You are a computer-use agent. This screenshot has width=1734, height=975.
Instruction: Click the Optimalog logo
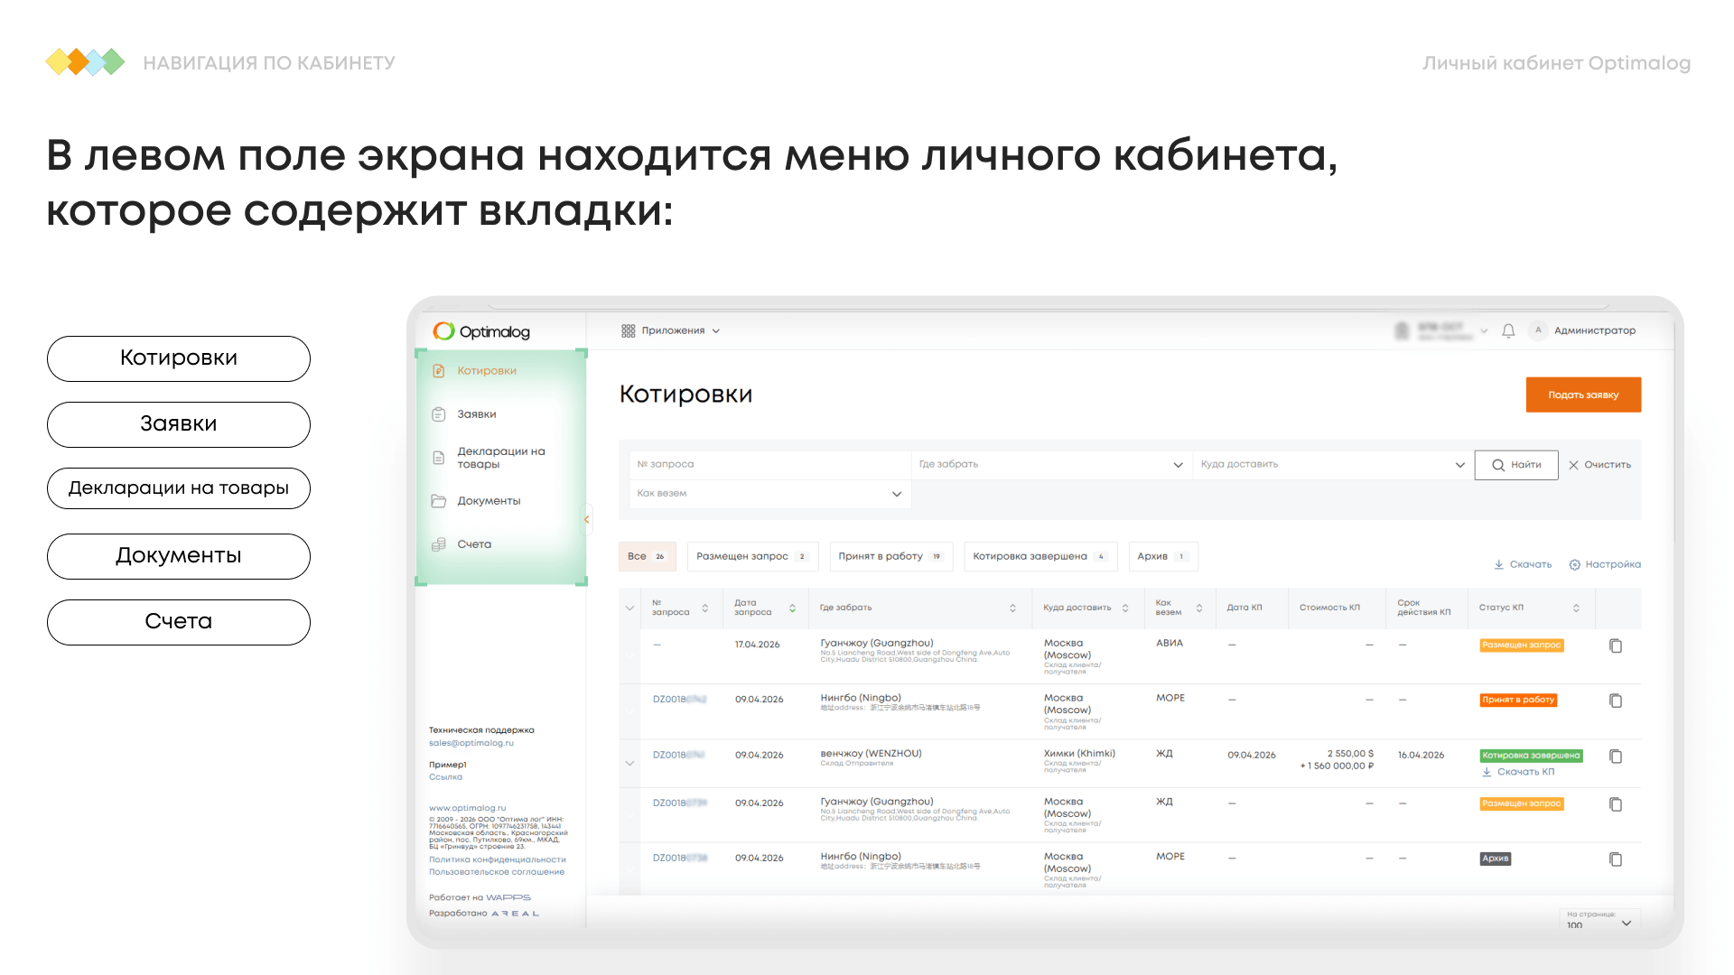tap(481, 331)
